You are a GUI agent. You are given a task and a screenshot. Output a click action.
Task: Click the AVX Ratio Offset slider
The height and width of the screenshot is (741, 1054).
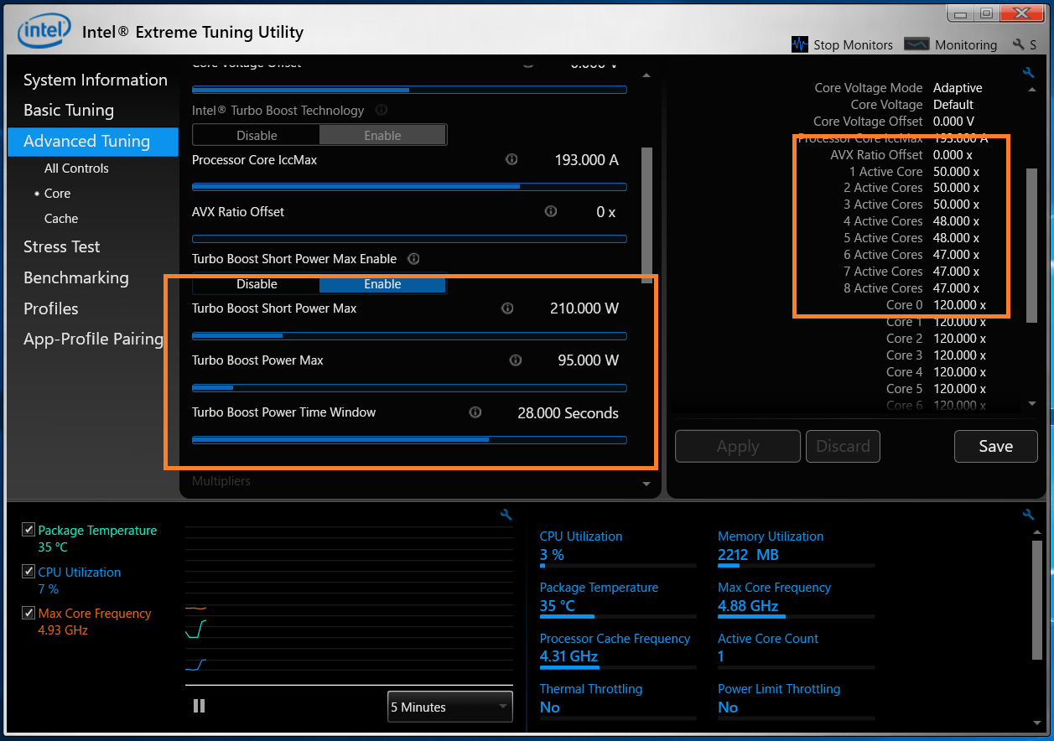coord(409,239)
